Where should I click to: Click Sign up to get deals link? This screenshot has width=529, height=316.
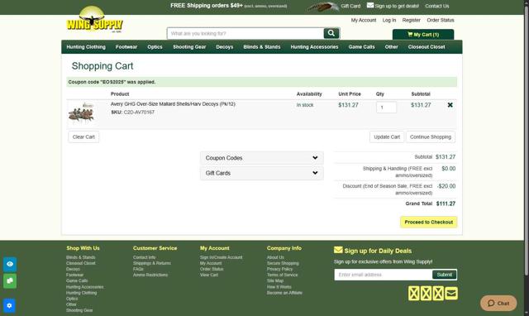click(397, 6)
